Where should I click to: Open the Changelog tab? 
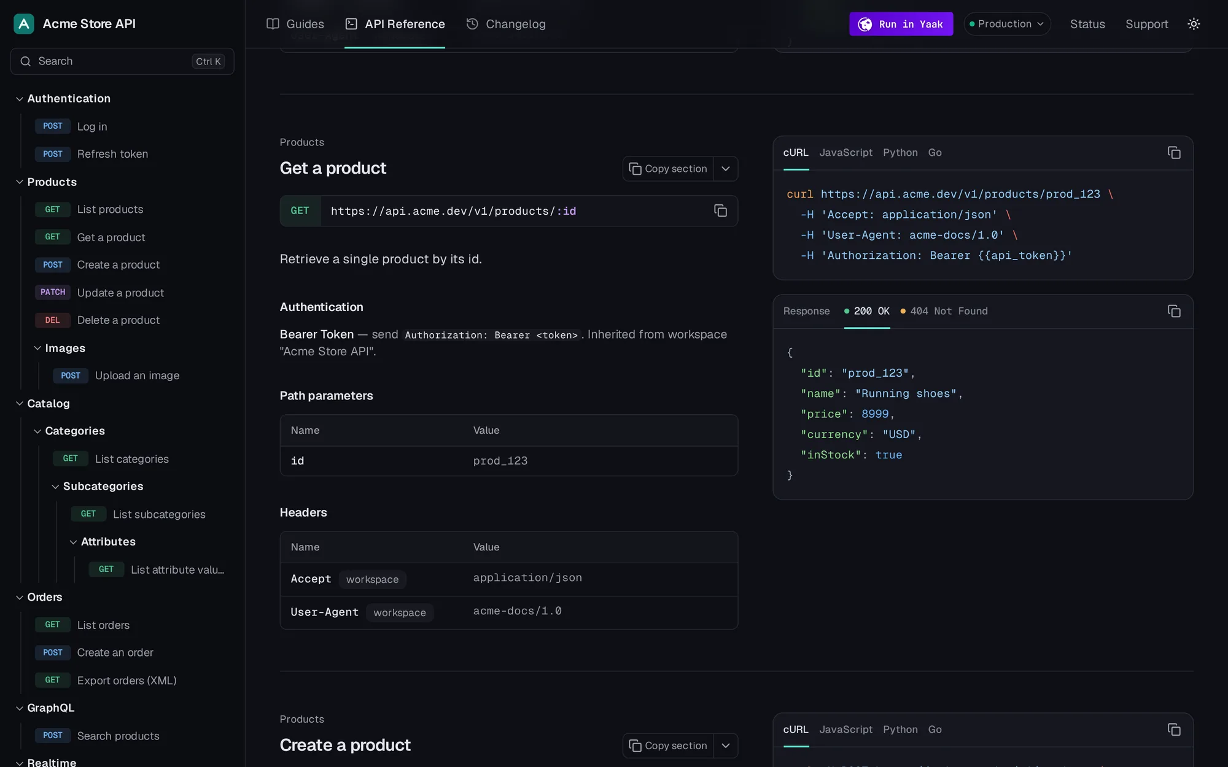[506, 24]
